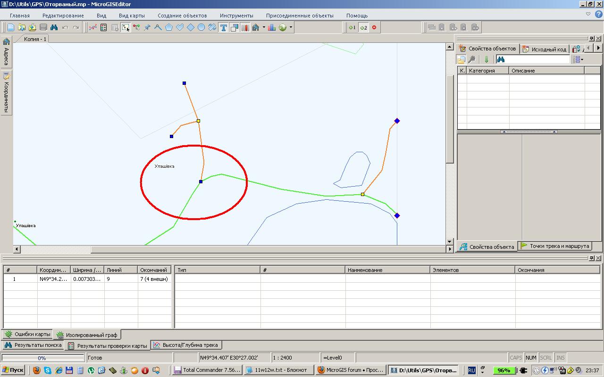Toggle the text labels 'T' button

pyautogui.click(x=223, y=27)
